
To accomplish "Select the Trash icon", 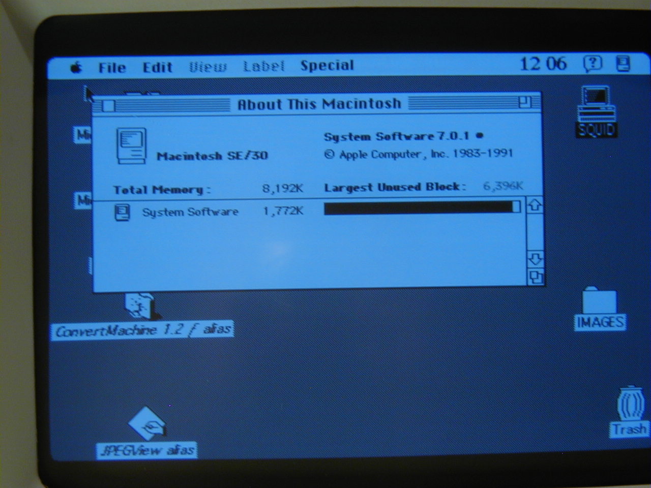I will click(631, 403).
